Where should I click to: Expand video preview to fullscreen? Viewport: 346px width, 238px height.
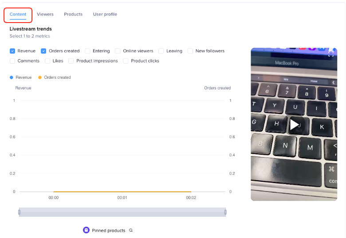click(330, 54)
